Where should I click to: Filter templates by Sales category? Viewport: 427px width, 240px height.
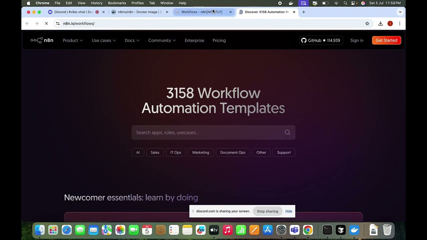pyautogui.click(x=155, y=152)
